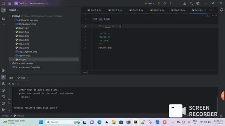225x126 pixels.
Task: Open Search Everywhere magnifier
Action: pyautogui.click(x=191, y=3)
